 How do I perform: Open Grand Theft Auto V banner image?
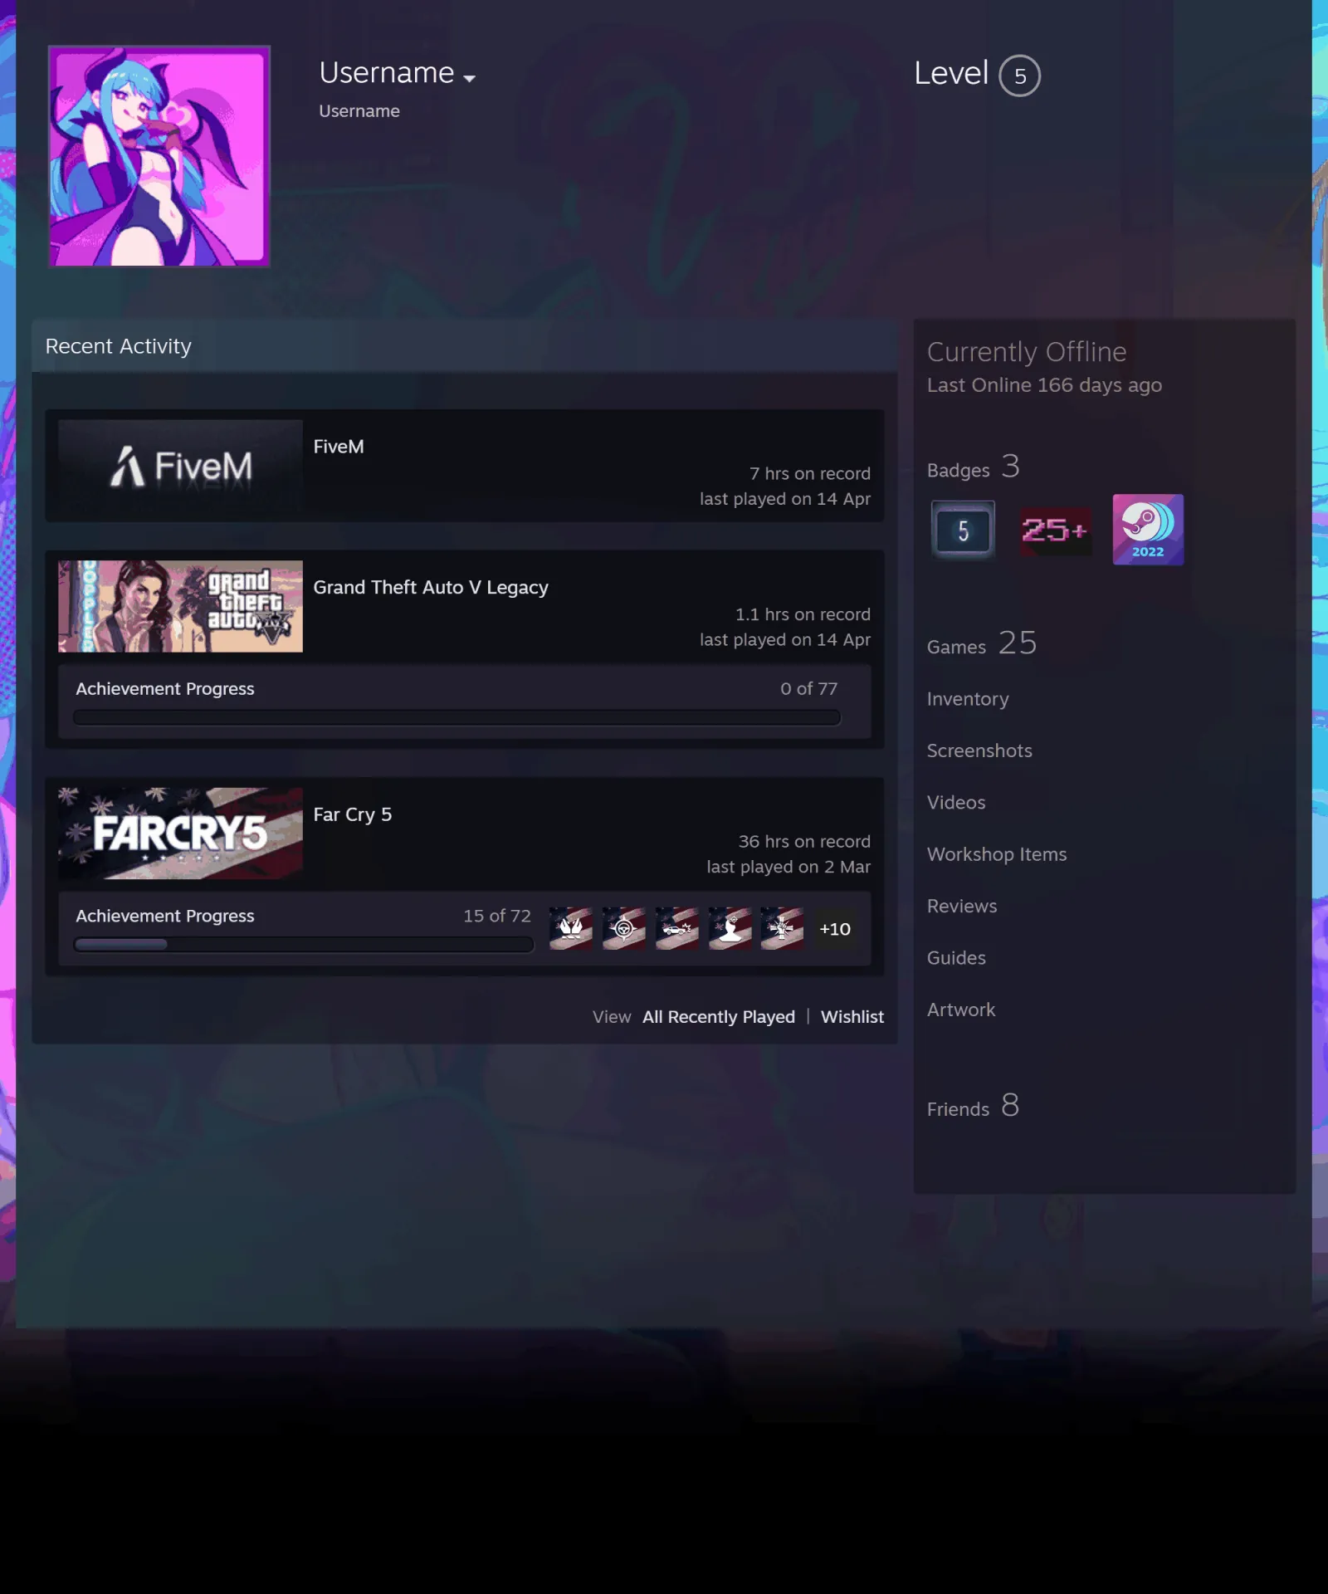pos(180,606)
